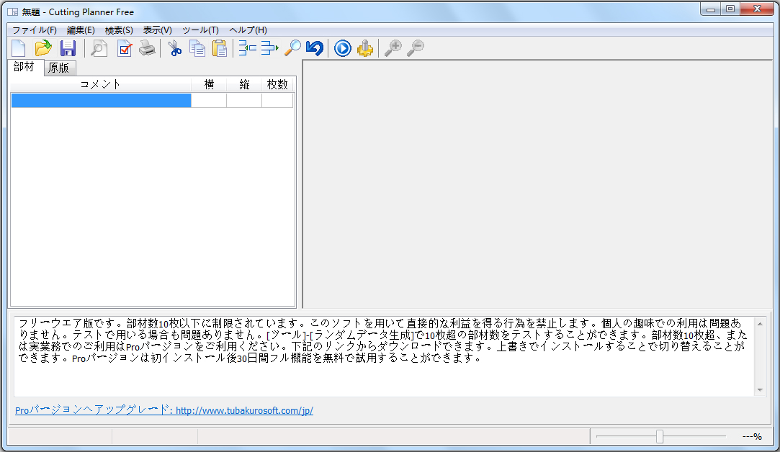
Task: Save with the floppy disk icon
Action: tap(68, 48)
